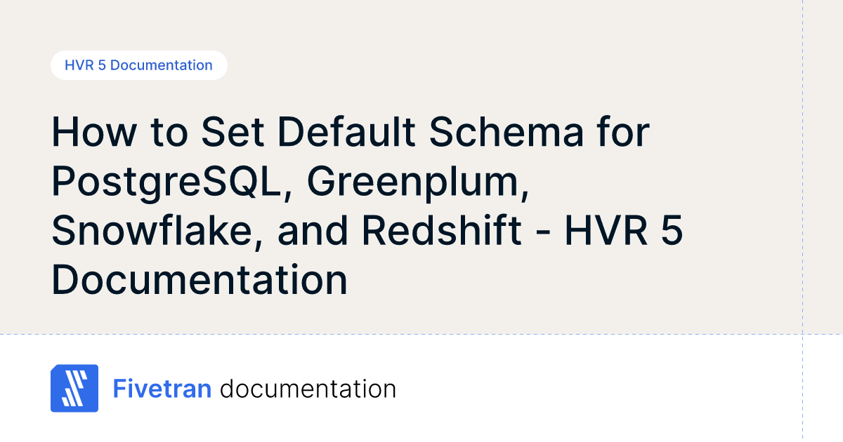843x442 pixels.
Task: Click the word to in the title
Action: click(164, 133)
